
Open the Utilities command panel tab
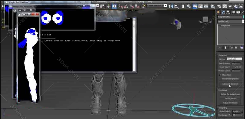tap(243, 12)
